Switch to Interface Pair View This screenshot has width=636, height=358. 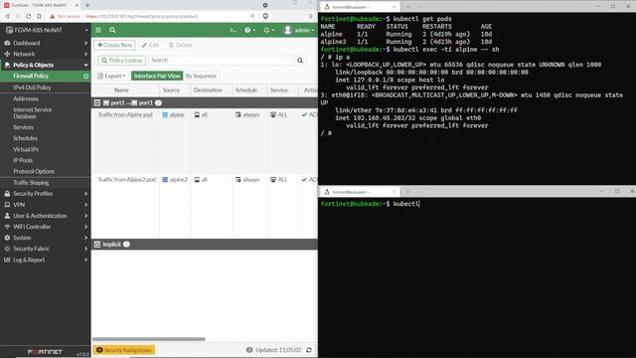[x=157, y=76]
